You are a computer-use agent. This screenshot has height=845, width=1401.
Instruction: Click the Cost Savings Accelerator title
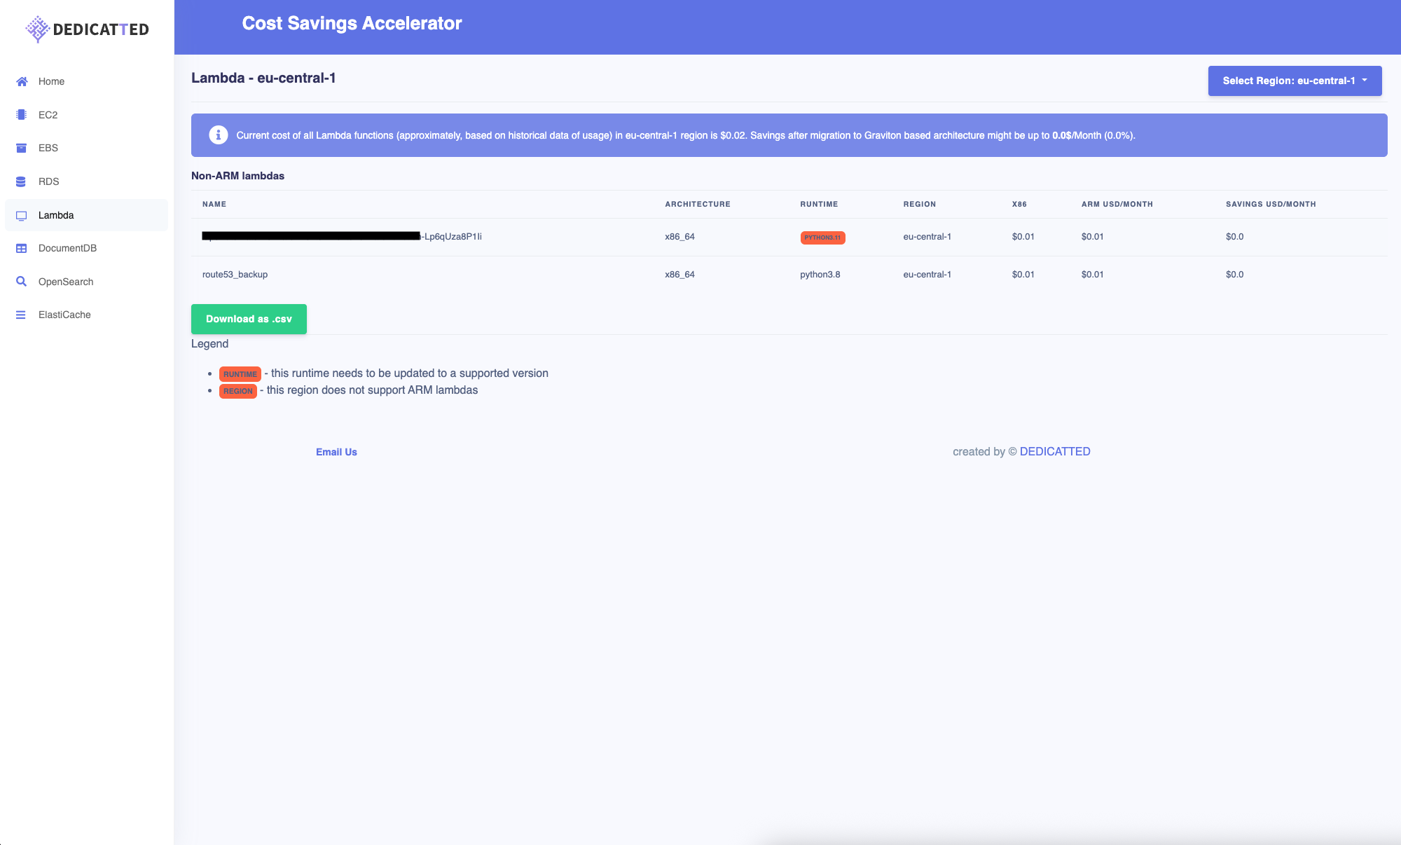tap(352, 23)
